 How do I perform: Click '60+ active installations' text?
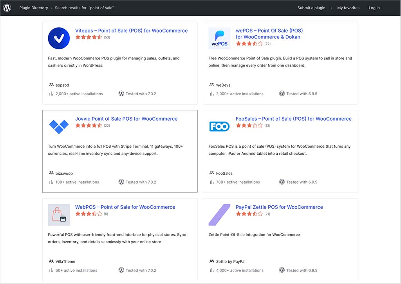[76, 270]
